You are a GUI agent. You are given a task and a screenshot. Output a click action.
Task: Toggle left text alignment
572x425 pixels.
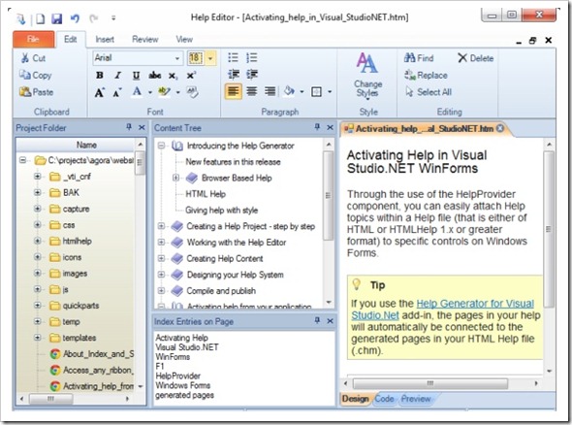pyautogui.click(x=233, y=91)
